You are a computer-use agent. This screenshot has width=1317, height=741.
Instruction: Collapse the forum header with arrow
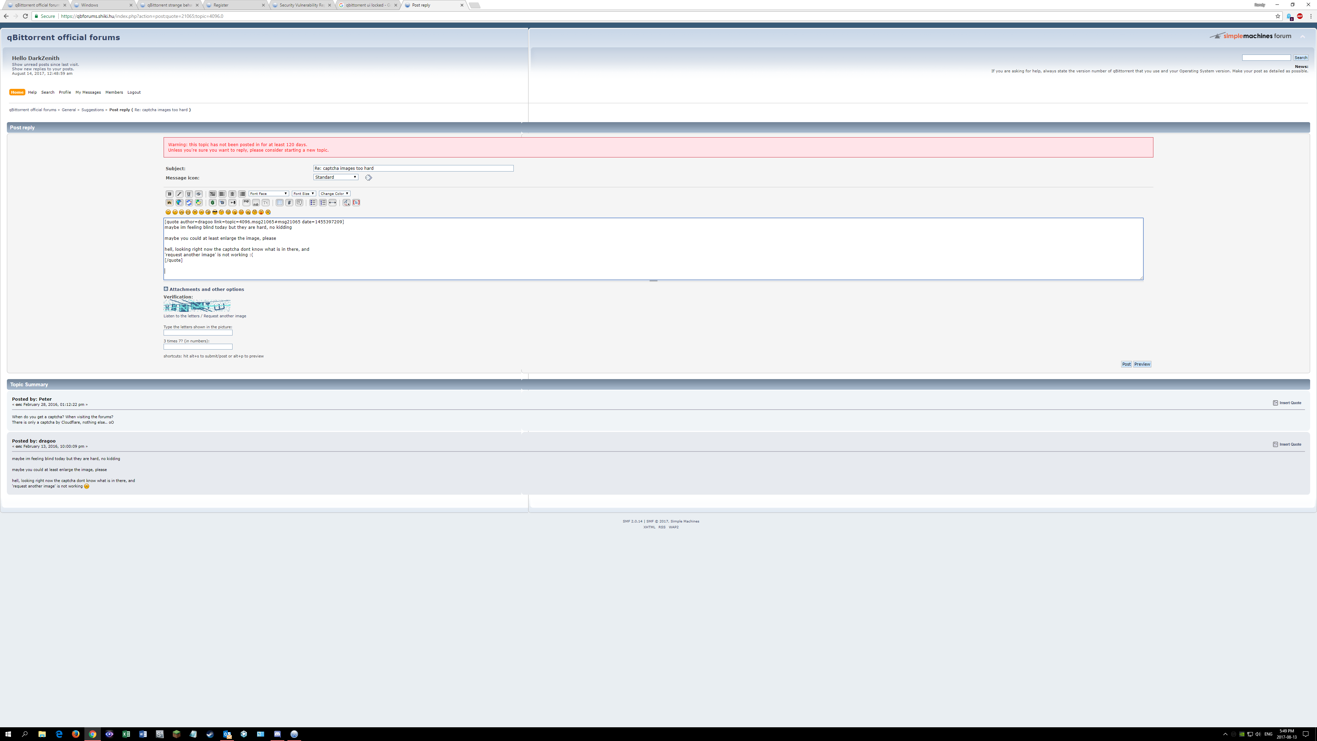click(1303, 36)
